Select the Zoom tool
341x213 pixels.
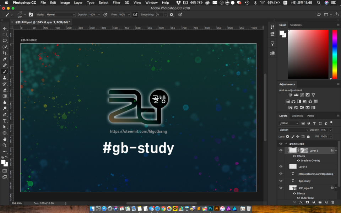pos(5,145)
